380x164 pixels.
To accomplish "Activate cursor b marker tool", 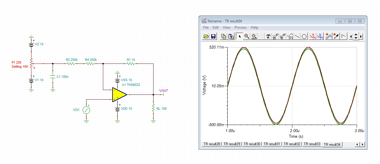I will tap(320, 36).
